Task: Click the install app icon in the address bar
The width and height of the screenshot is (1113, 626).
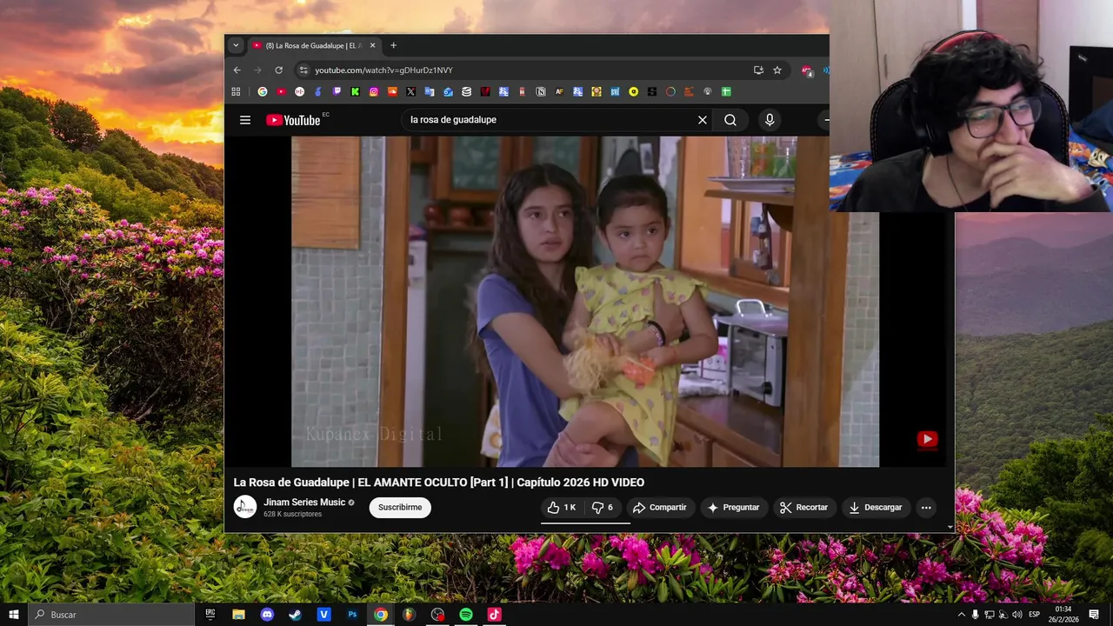Action: click(758, 70)
